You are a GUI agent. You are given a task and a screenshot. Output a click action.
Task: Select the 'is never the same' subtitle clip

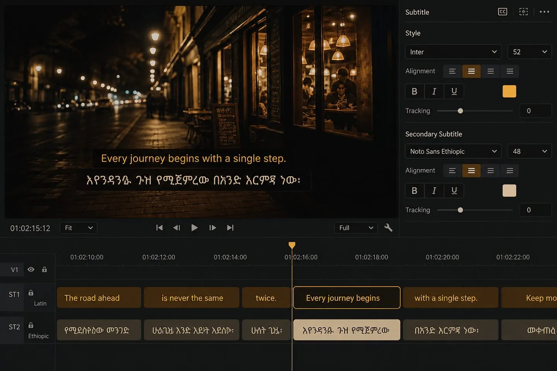pyautogui.click(x=192, y=298)
